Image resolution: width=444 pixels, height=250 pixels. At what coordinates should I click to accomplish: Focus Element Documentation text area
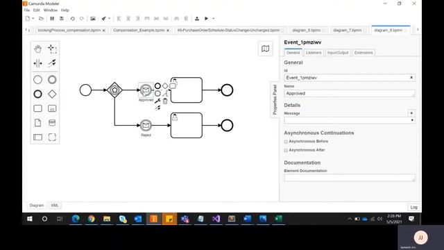tap(350, 178)
